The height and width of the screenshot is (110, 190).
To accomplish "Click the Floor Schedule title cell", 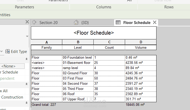I will click(x=94, y=33).
